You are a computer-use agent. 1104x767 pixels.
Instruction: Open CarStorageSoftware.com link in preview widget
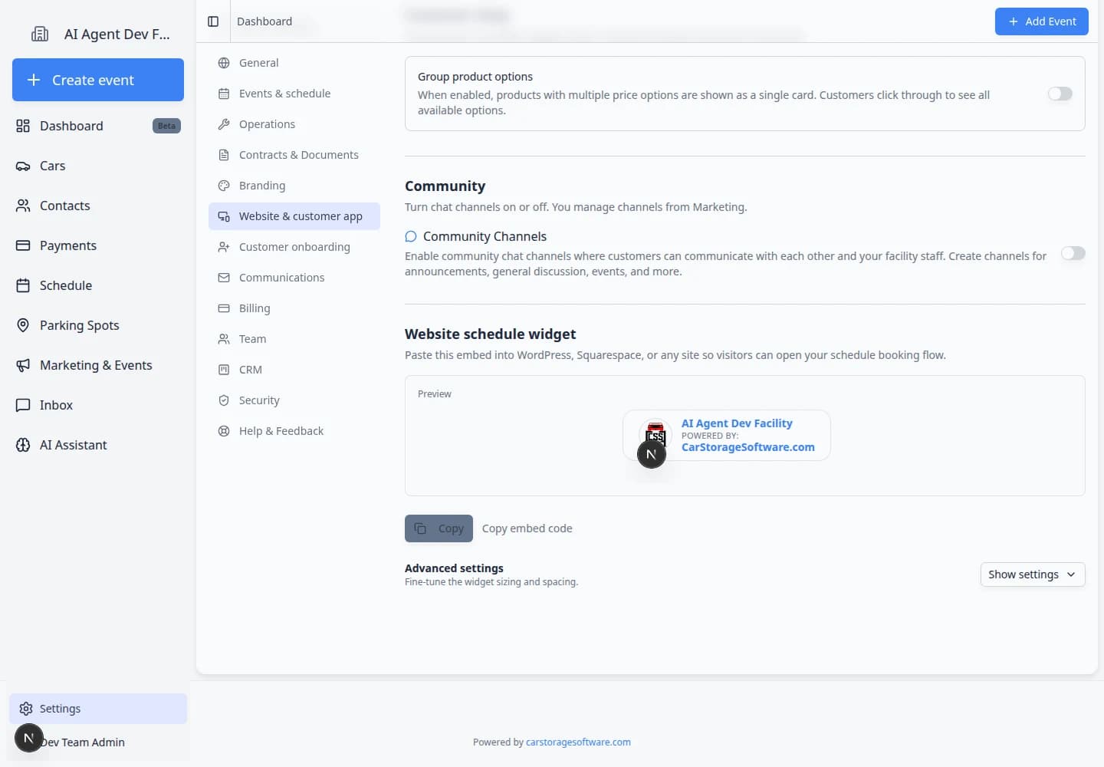click(748, 447)
